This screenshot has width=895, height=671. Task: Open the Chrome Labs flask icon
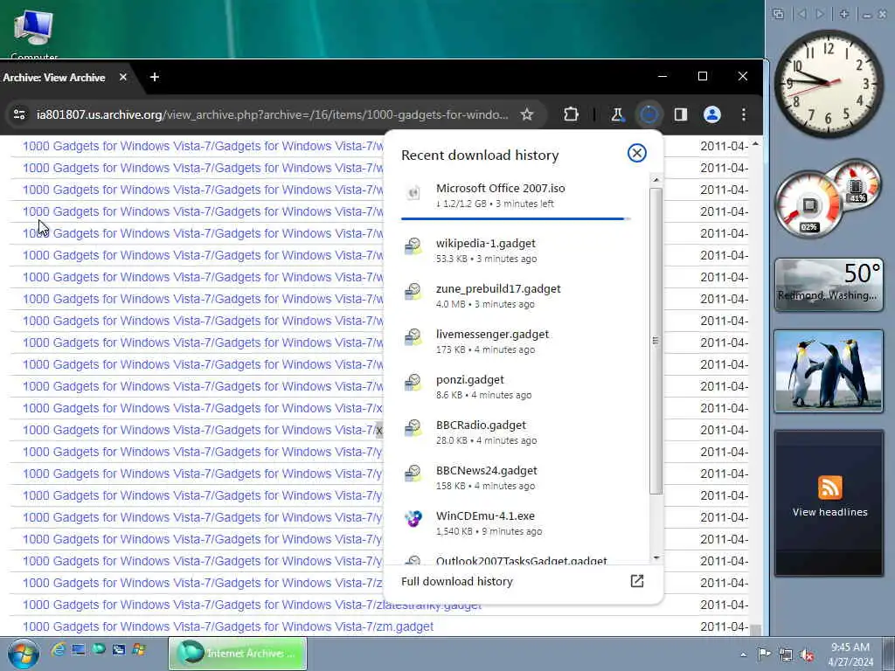[617, 114]
